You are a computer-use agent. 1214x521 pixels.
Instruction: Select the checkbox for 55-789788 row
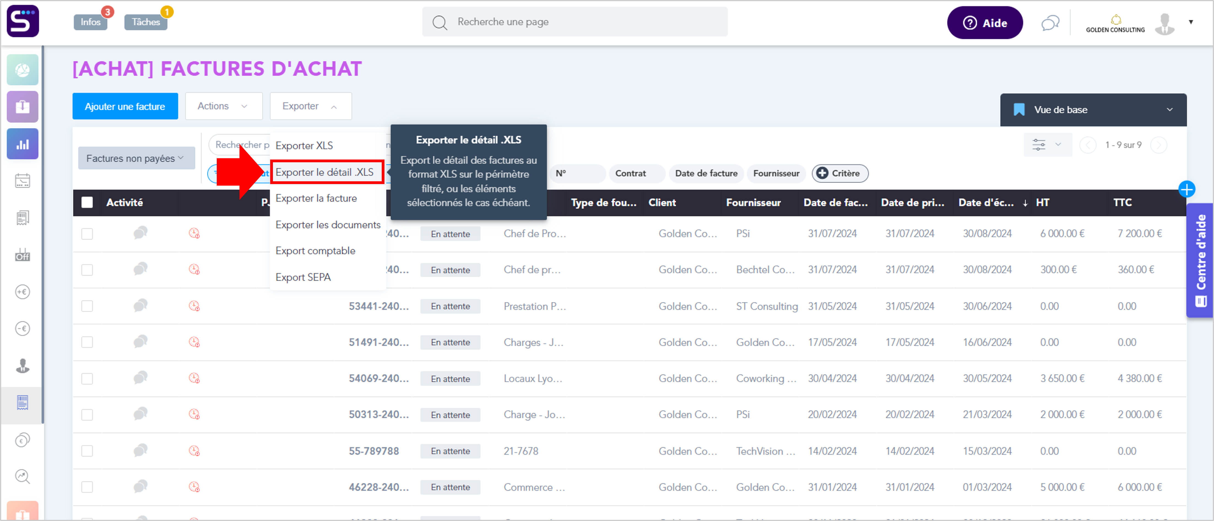click(x=87, y=451)
